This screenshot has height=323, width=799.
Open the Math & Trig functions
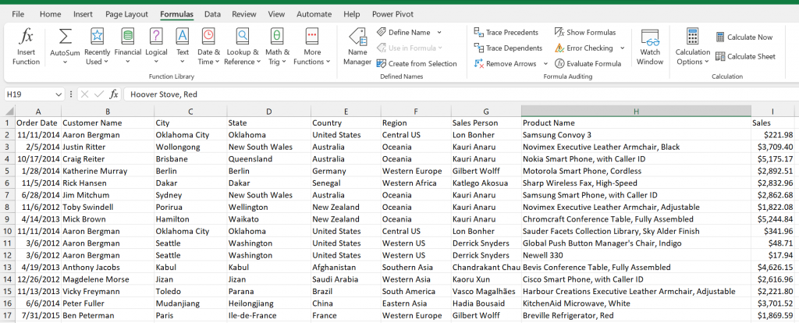277,47
